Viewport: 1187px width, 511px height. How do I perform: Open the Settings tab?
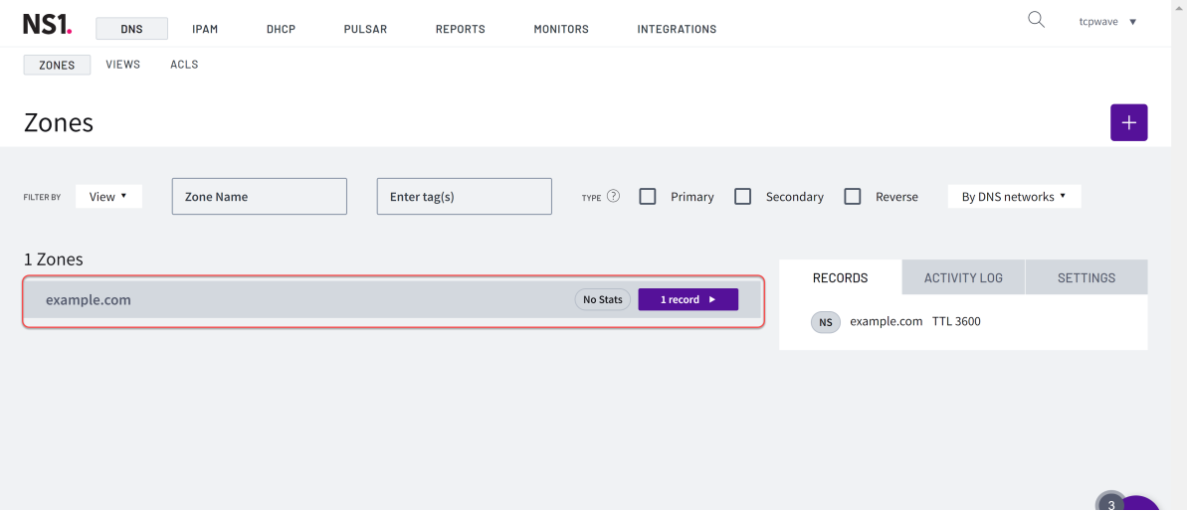click(1086, 277)
